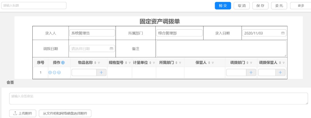311x118 pixels.
Task: Filter the 保管人 column
Action: [x=213, y=63]
